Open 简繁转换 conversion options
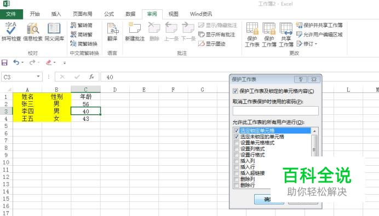The width and height of the screenshot is (379, 216). point(84,44)
